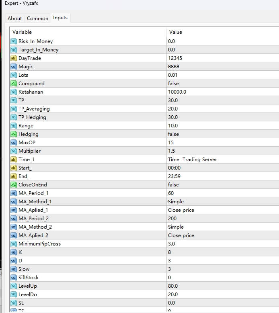The width and height of the screenshot is (279, 313).
Task: Open the MA_Method_1 value Simple
Action: (176, 202)
